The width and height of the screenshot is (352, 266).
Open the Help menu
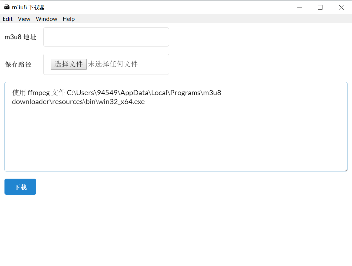(x=68, y=19)
